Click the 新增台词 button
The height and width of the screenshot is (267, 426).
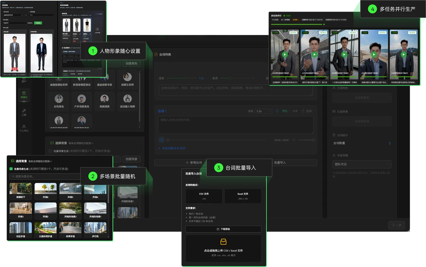[194, 163]
